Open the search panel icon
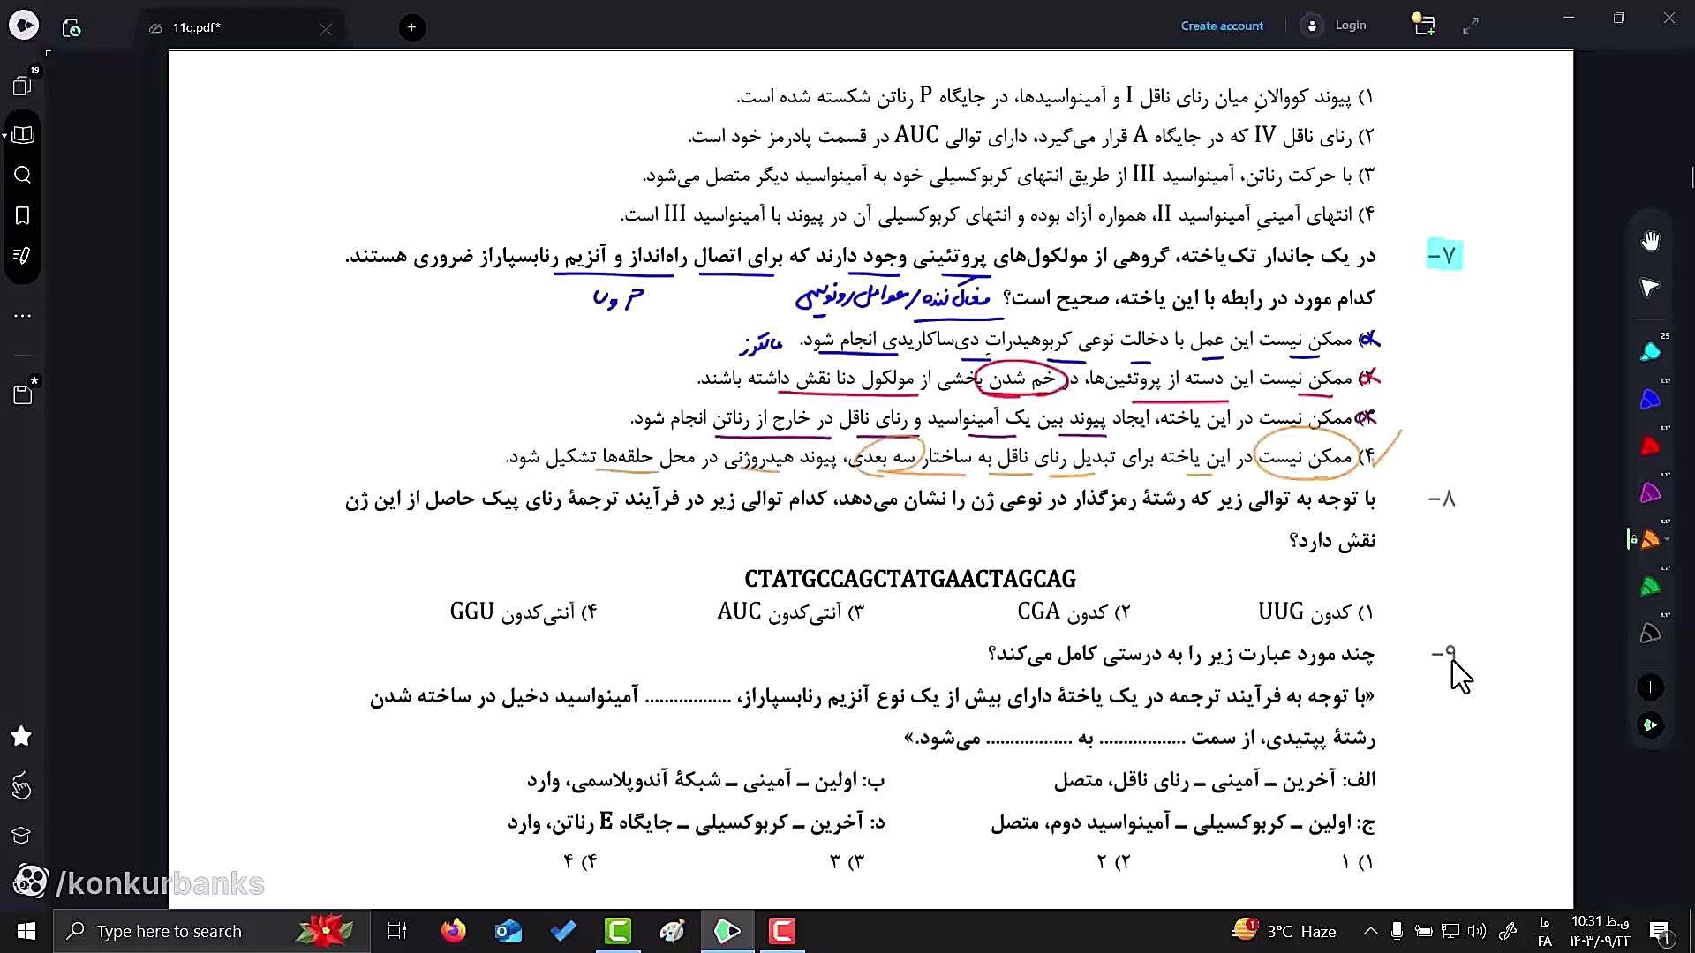1695x953 pixels. point(23,175)
